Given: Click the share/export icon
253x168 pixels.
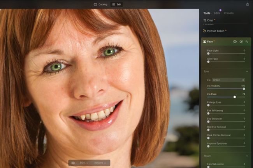Looking at the screenshot, I should pos(248,4).
